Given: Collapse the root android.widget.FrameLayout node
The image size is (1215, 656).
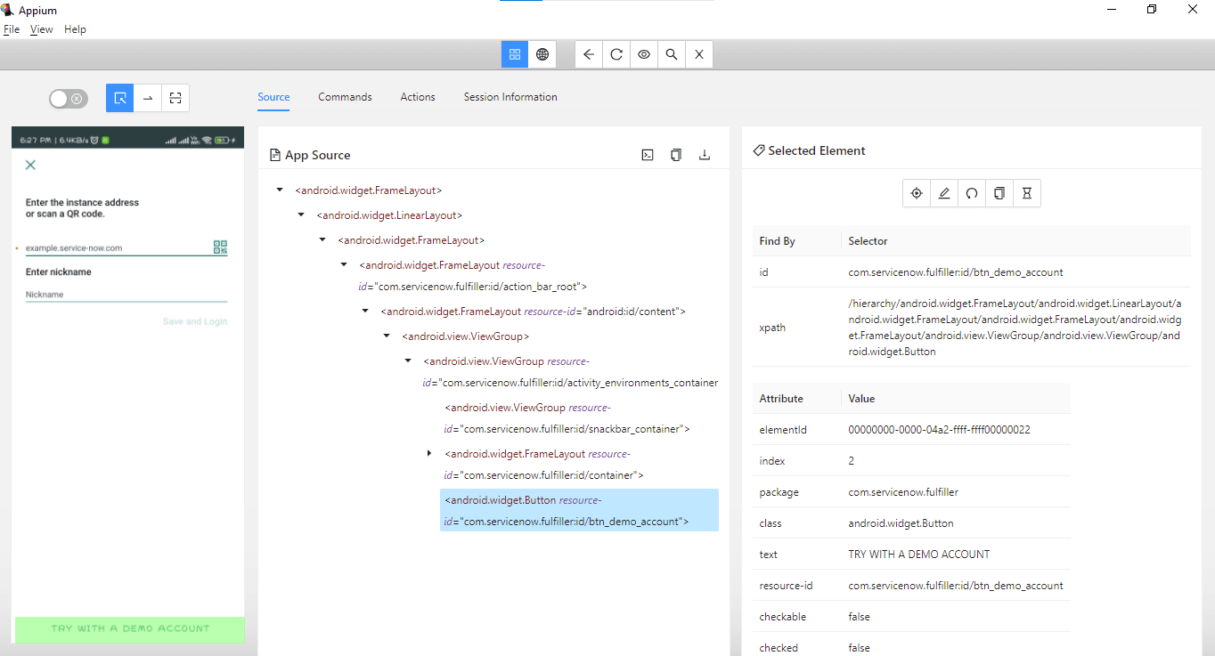Looking at the screenshot, I should pos(280,190).
